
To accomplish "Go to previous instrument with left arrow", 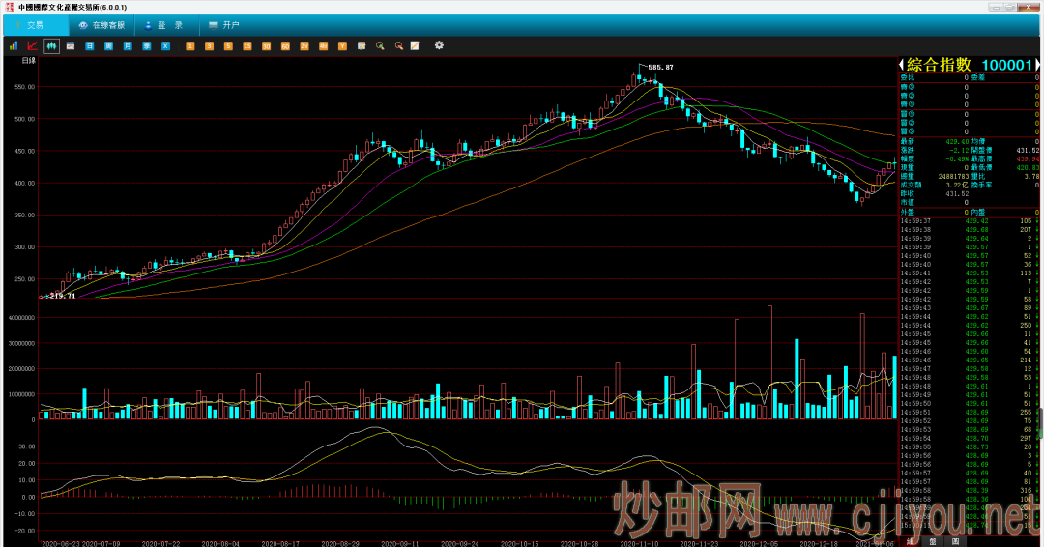I will tap(902, 65).
